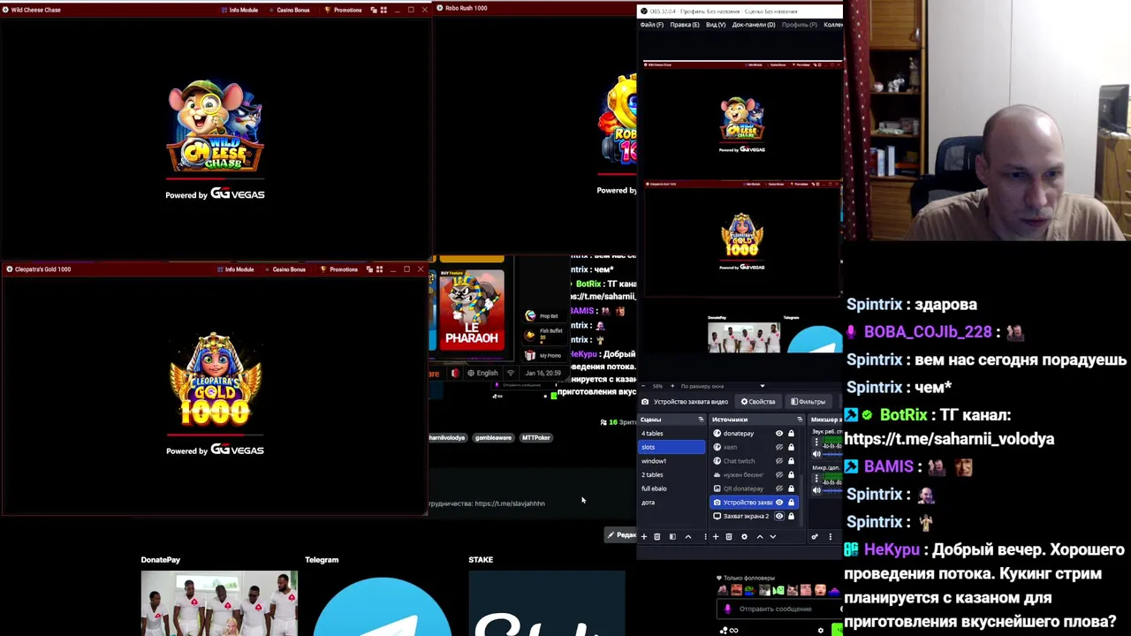Screen dimensions: 1131x636
Task: Click tile-layout icon in Wild Cheese Chase title bar
Action: tap(383, 10)
